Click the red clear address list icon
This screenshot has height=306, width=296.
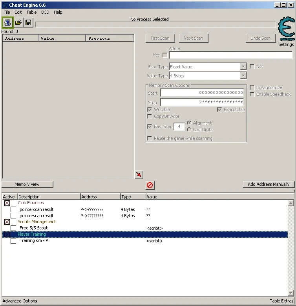pos(150,185)
